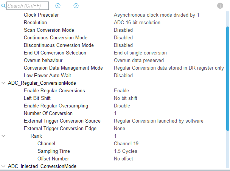This screenshot has width=230, height=171.
Task: Change Continuous Conversion Mode Disabled value
Action: pyautogui.click(x=123, y=37)
